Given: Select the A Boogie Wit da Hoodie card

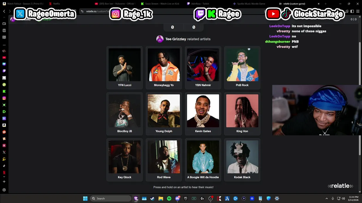Looking at the screenshot, I should 203,160.
